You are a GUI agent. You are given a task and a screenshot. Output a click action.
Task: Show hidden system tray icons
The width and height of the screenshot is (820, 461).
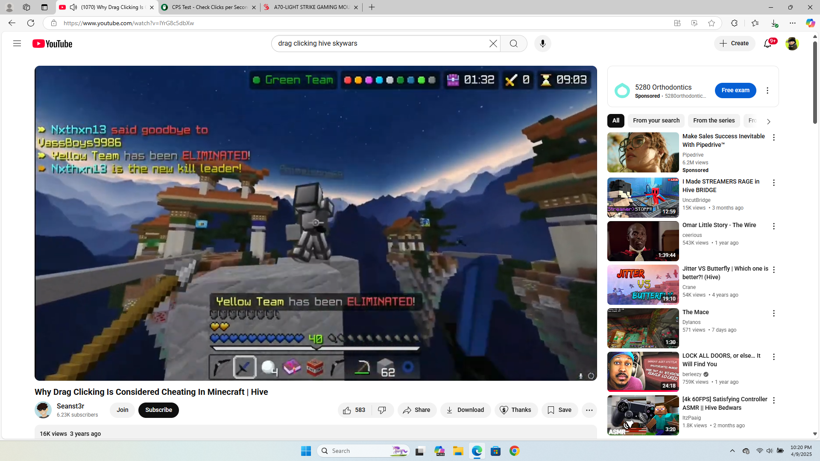(x=732, y=451)
